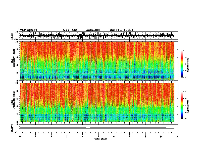The width and height of the screenshot is (199, 153).
Task: Click the "-3" label on ch.1 colorbar
Action: pyautogui.click(x=185, y=50)
